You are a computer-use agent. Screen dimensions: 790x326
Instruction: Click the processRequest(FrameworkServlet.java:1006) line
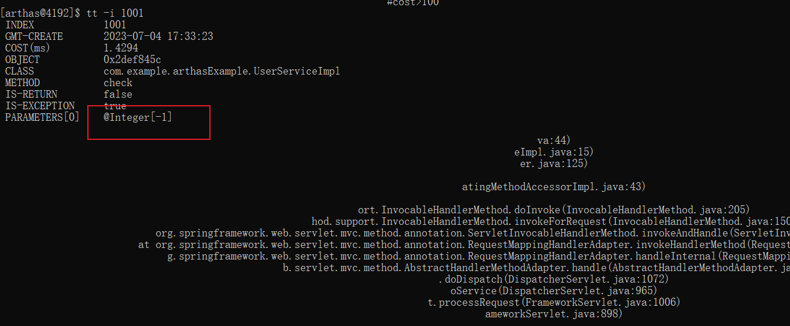coord(553,302)
